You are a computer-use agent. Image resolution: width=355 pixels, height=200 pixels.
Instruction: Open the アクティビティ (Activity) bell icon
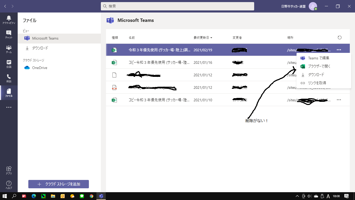[9, 20]
